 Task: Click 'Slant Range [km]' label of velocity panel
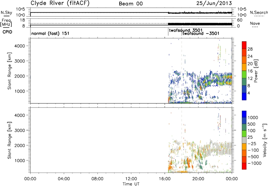(x=9, y=140)
